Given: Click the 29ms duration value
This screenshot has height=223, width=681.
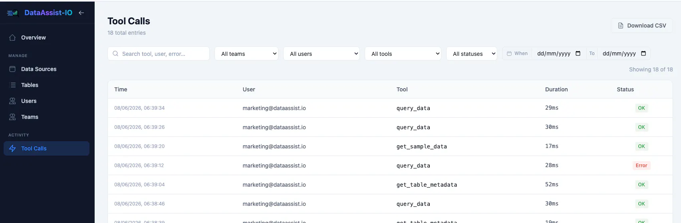Looking at the screenshot, I should click(552, 108).
